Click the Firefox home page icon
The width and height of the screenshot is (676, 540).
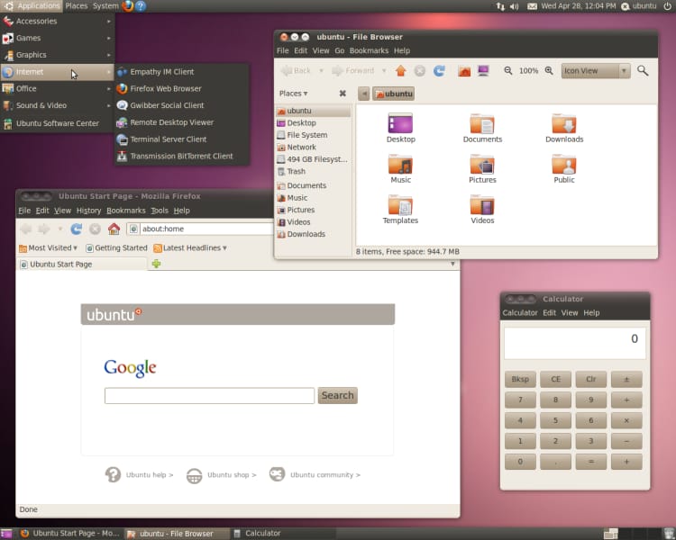tap(114, 229)
